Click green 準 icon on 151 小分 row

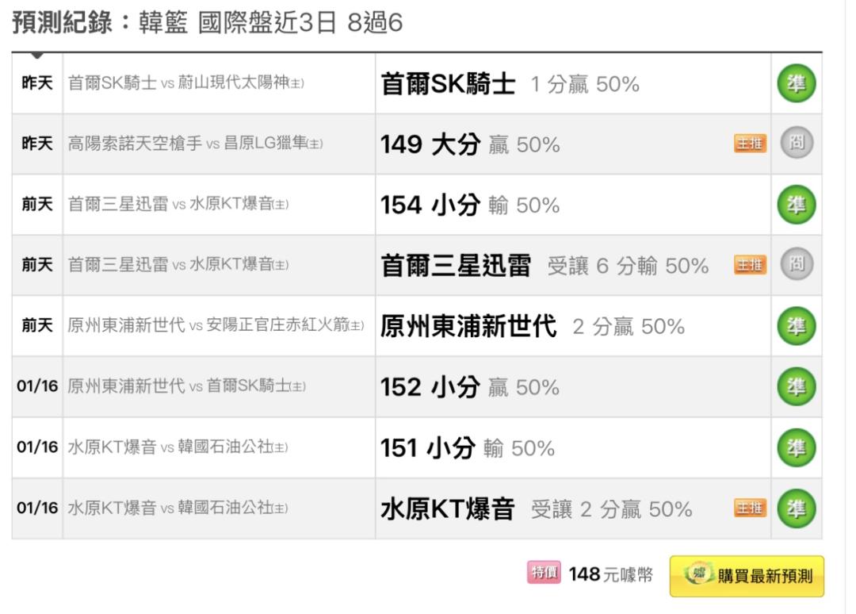[x=796, y=448]
